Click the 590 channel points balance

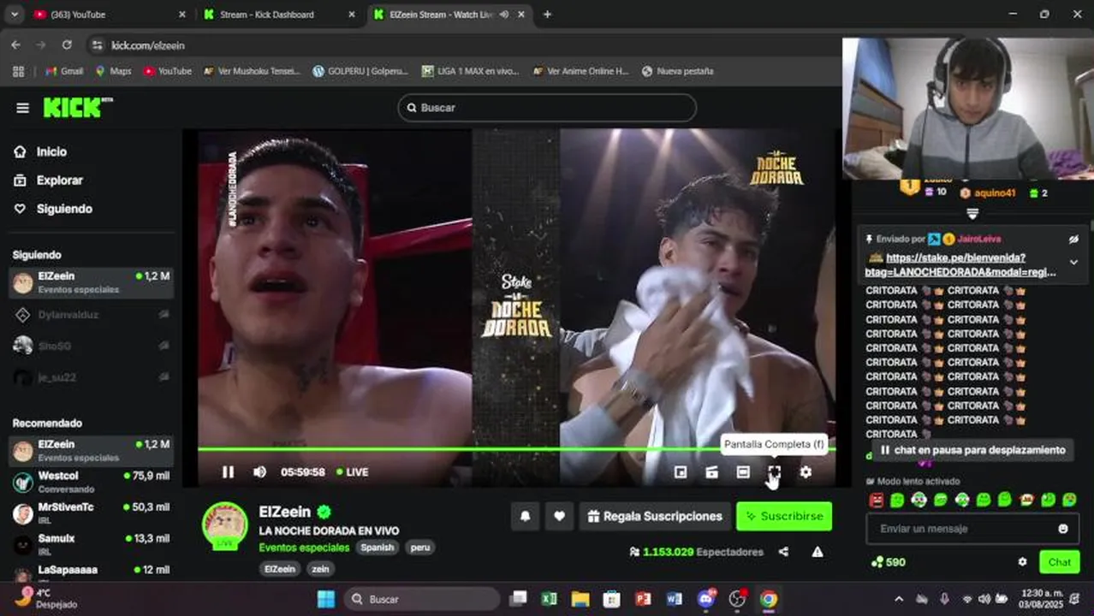(x=888, y=562)
